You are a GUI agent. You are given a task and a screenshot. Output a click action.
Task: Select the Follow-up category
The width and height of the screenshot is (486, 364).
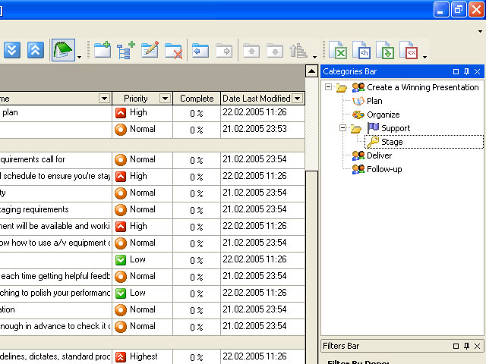point(383,169)
